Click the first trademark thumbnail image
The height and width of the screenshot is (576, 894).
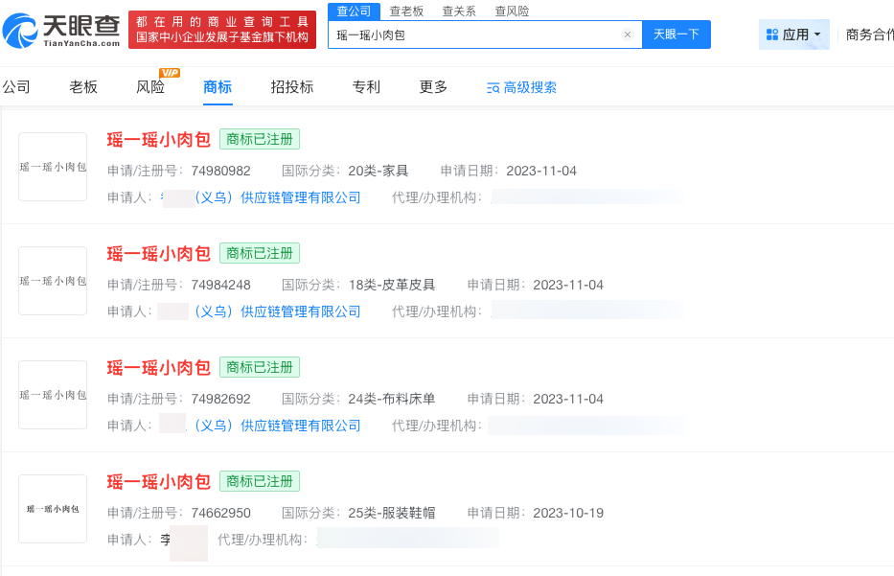(53, 167)
